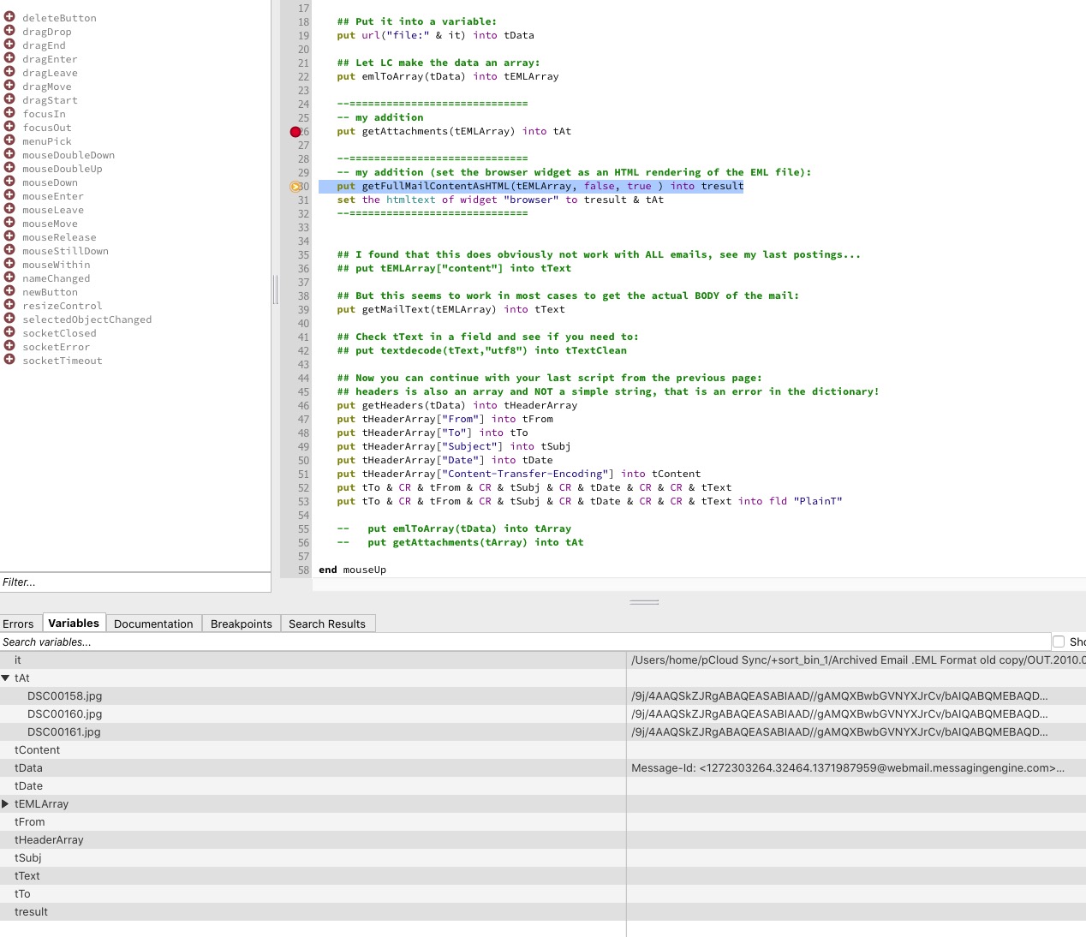Select the DSC00160.jpg variable row
Screen dimensions: 1086x937
65,714
